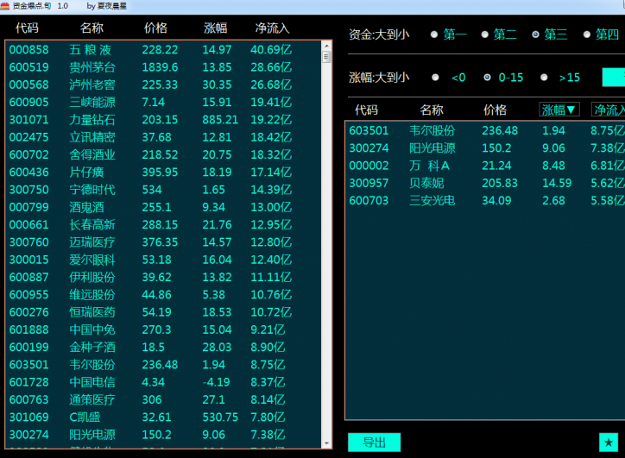625x458 pixels.
Task: Sort right table by 涨幅 header
Action: tap(559, 110)
